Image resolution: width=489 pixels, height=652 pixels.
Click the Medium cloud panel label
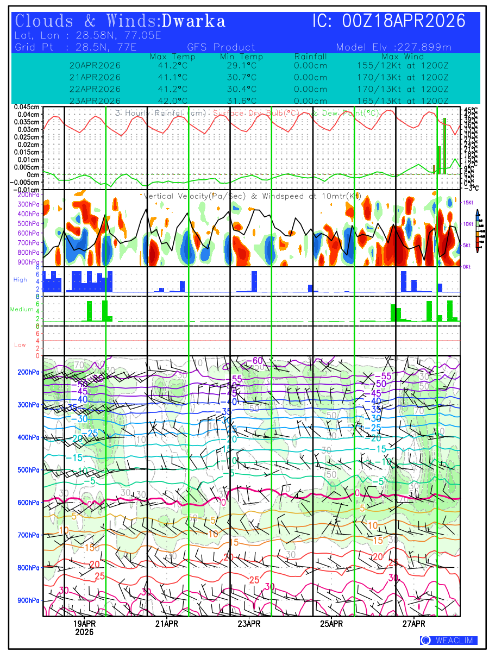(x=22, y=309)
